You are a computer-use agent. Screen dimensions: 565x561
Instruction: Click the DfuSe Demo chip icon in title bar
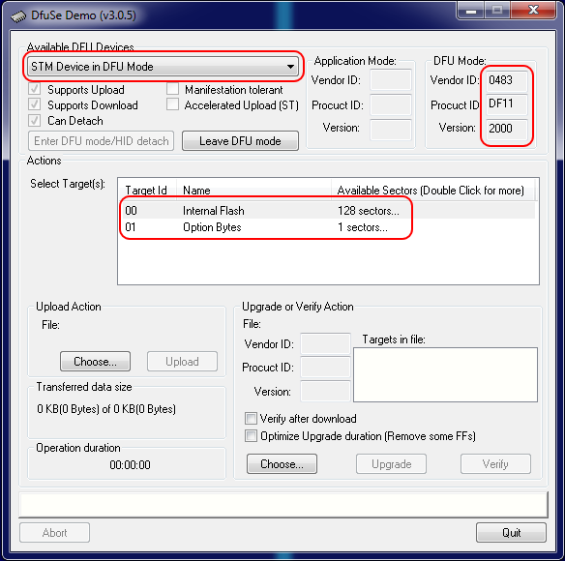(18, 16)
